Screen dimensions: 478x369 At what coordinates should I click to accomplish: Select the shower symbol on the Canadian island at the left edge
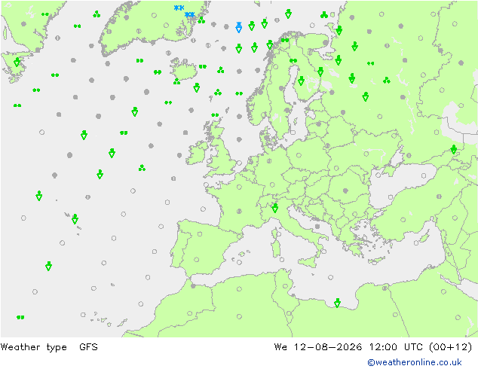point(17,62)
